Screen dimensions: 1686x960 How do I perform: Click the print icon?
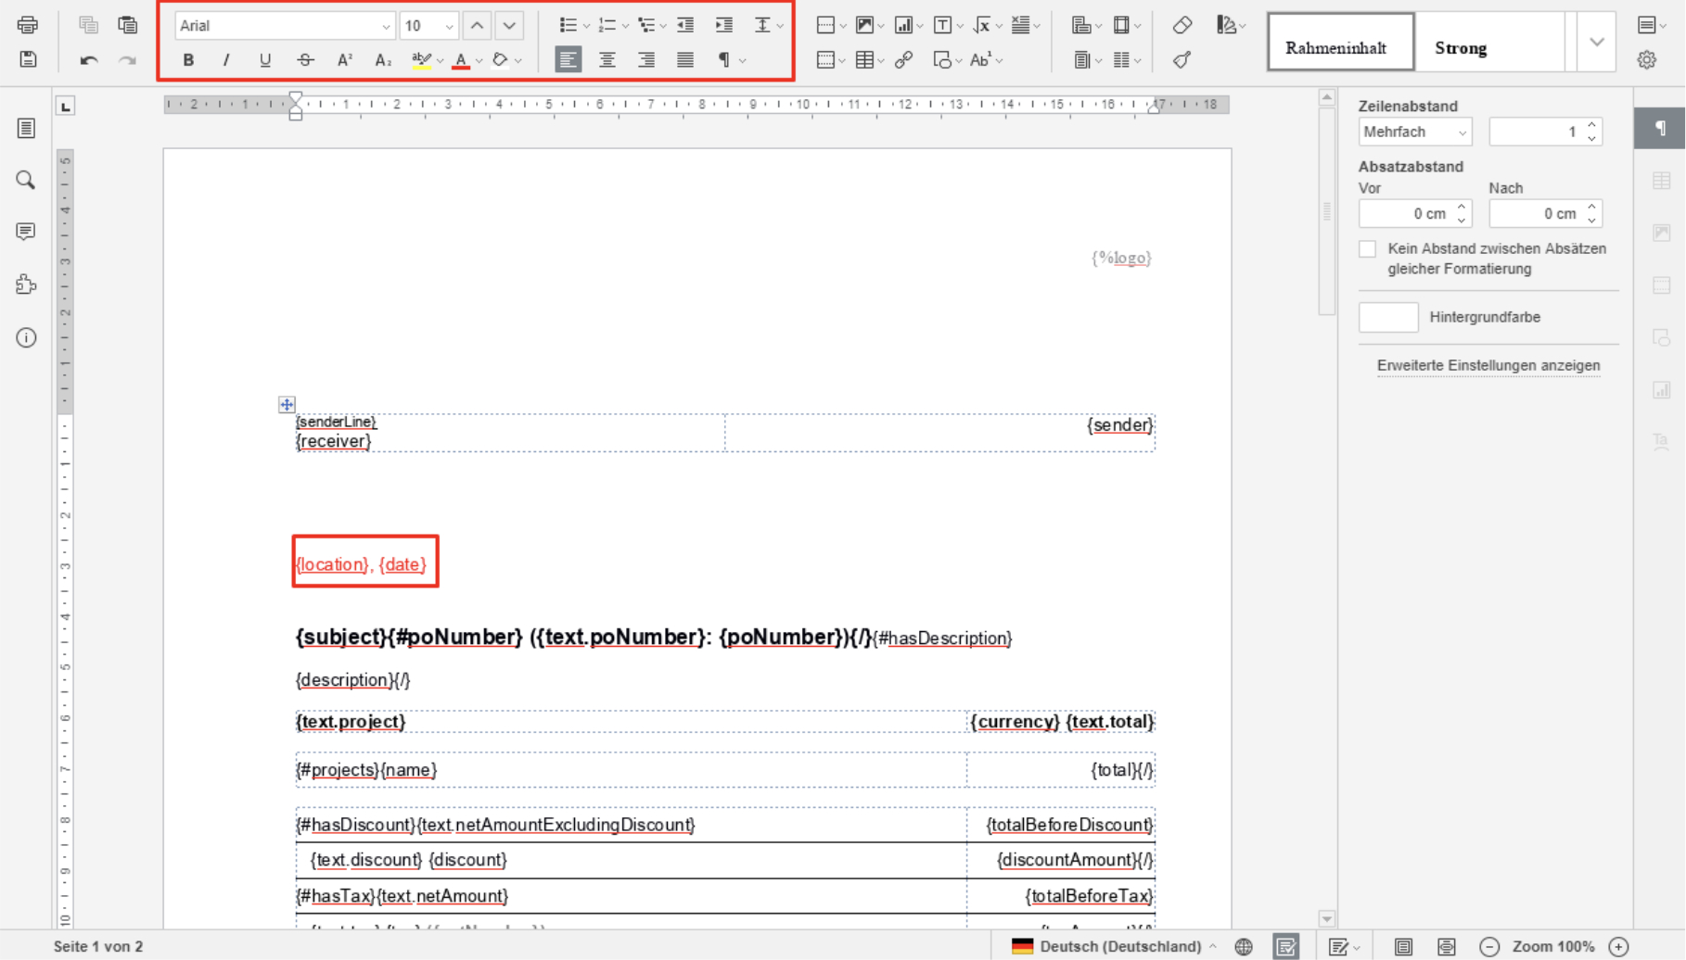pyautogui.click(x=28, y=25)
